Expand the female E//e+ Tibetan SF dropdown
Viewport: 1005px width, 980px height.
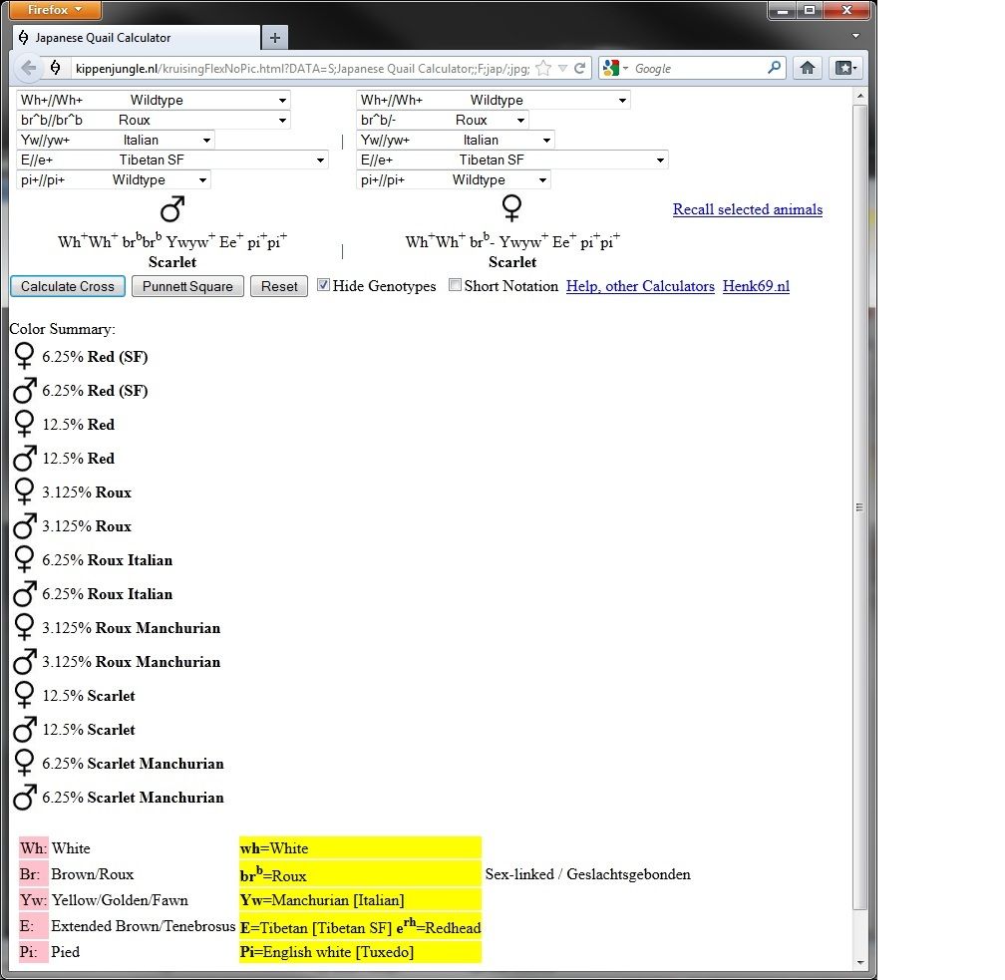(x=511, y=160)
